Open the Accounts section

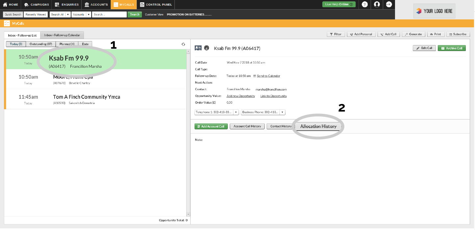tap(96, 5)
